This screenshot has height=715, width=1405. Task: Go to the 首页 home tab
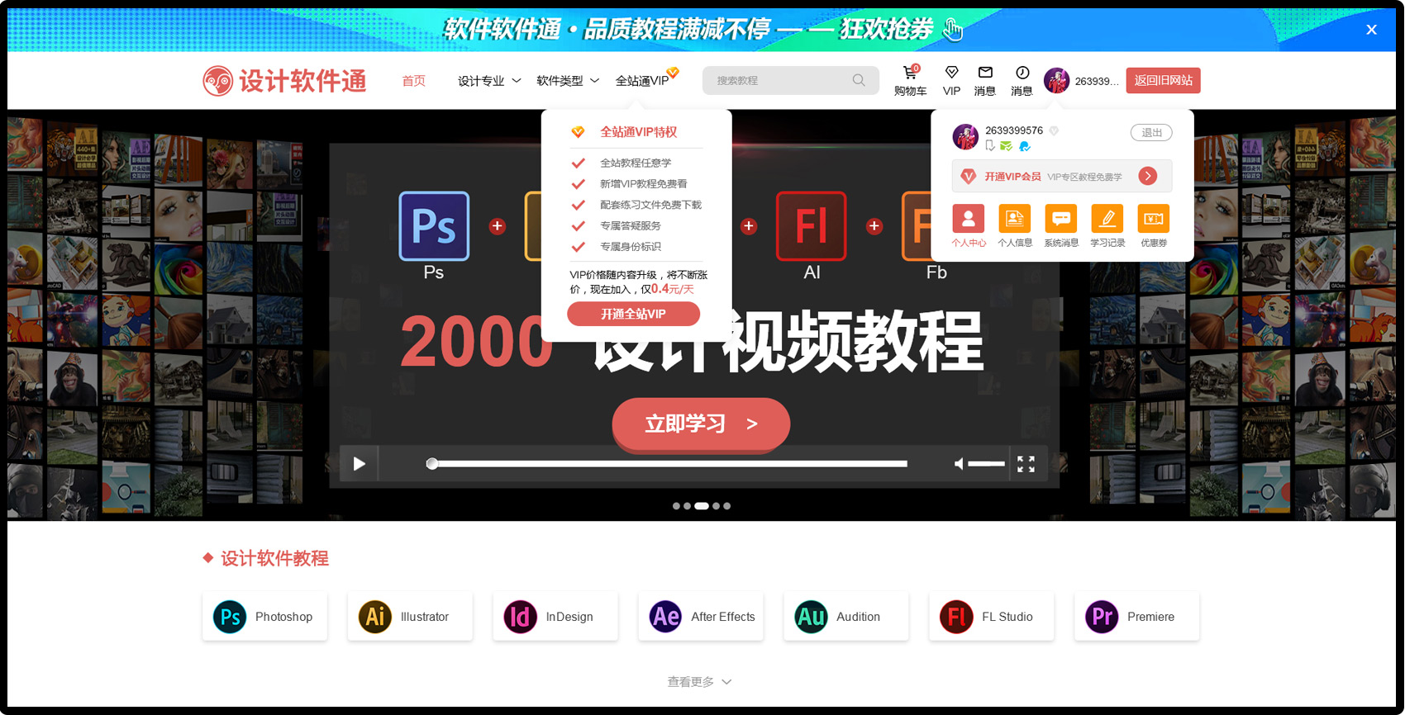(413, 81)
